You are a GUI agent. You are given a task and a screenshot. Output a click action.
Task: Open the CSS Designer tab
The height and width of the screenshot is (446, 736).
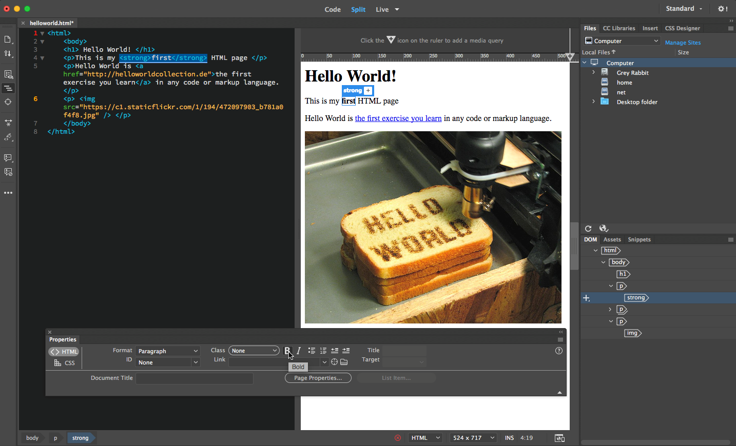pyautogui.click(x=682, y=28)
